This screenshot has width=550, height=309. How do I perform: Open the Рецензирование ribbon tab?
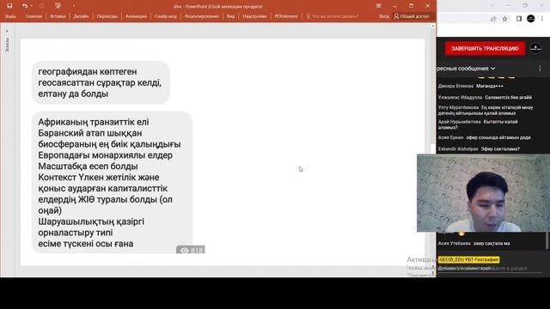tap(202, 16)
